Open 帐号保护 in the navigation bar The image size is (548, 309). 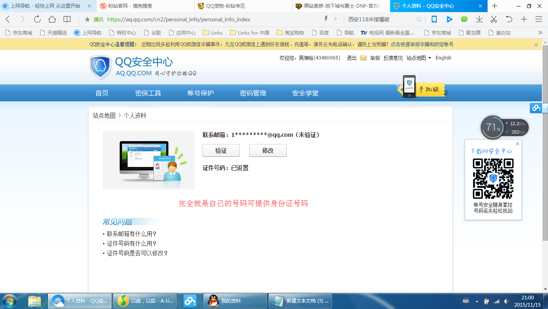(x=201, y=93)
